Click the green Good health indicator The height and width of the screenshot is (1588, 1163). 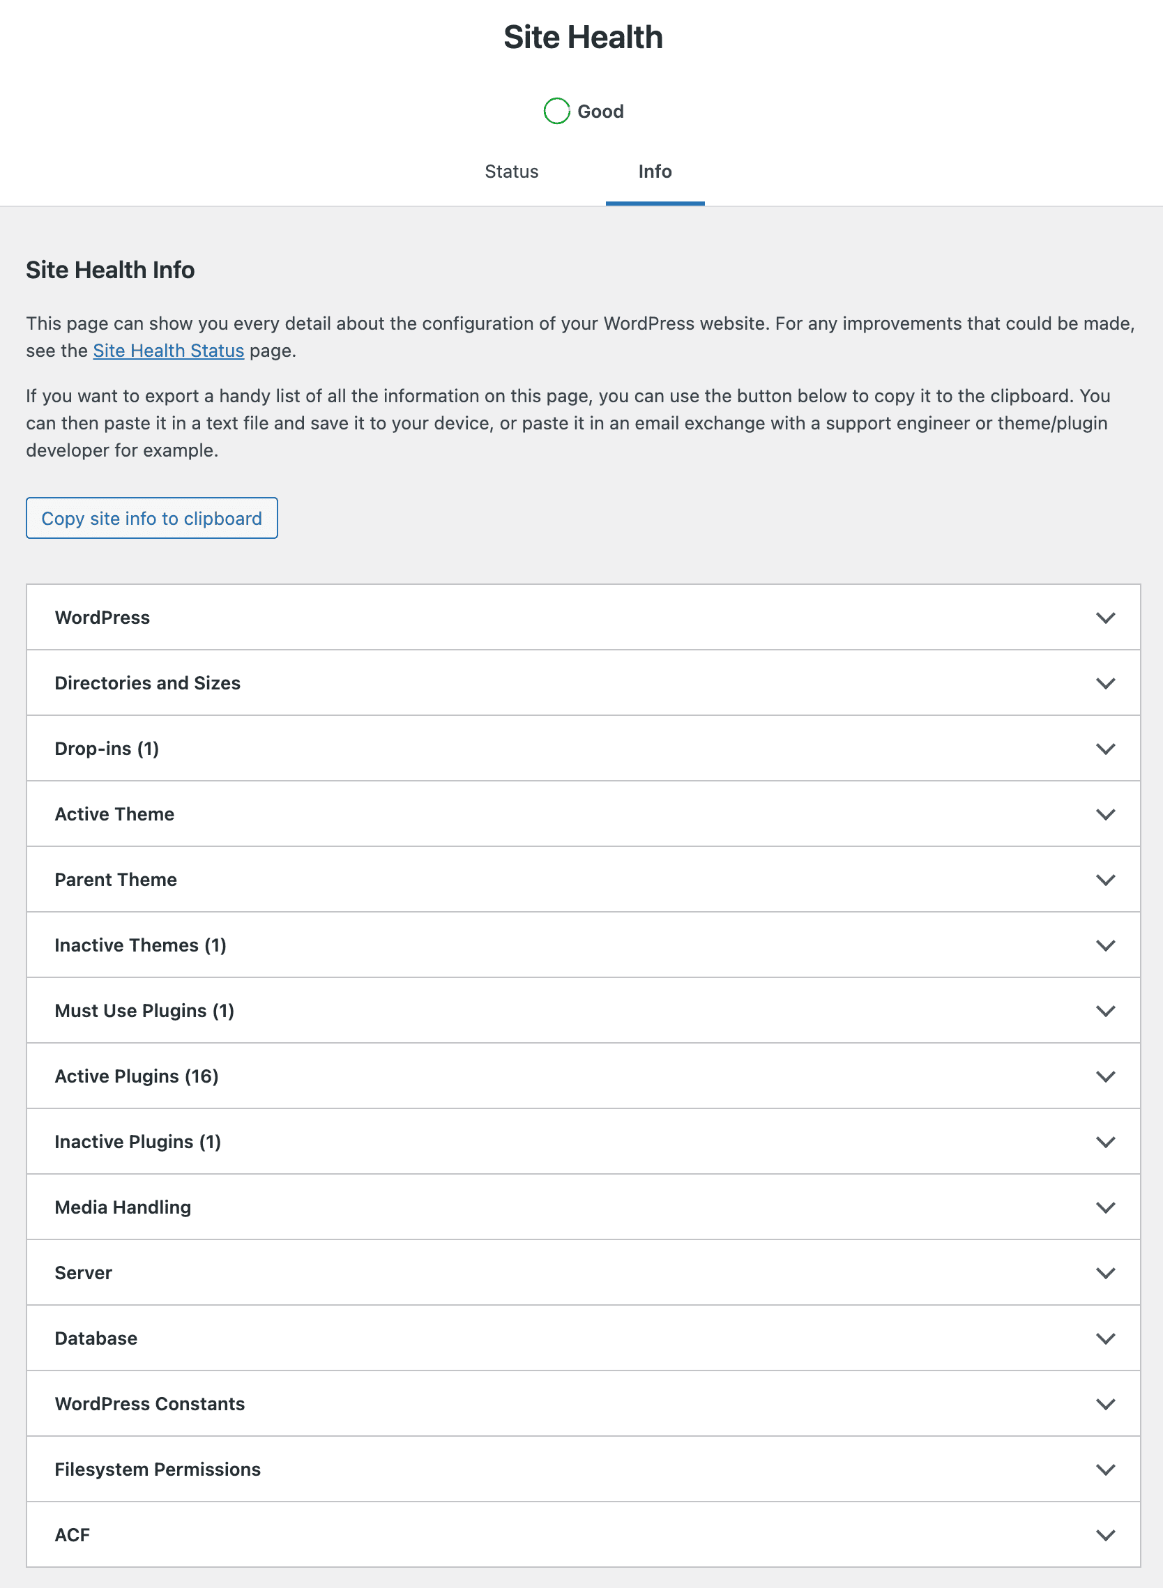(557, 111)
